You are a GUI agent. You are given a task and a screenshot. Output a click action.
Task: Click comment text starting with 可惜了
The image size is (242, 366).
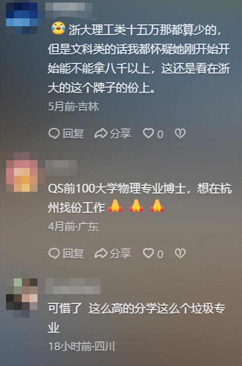(137, 318)
